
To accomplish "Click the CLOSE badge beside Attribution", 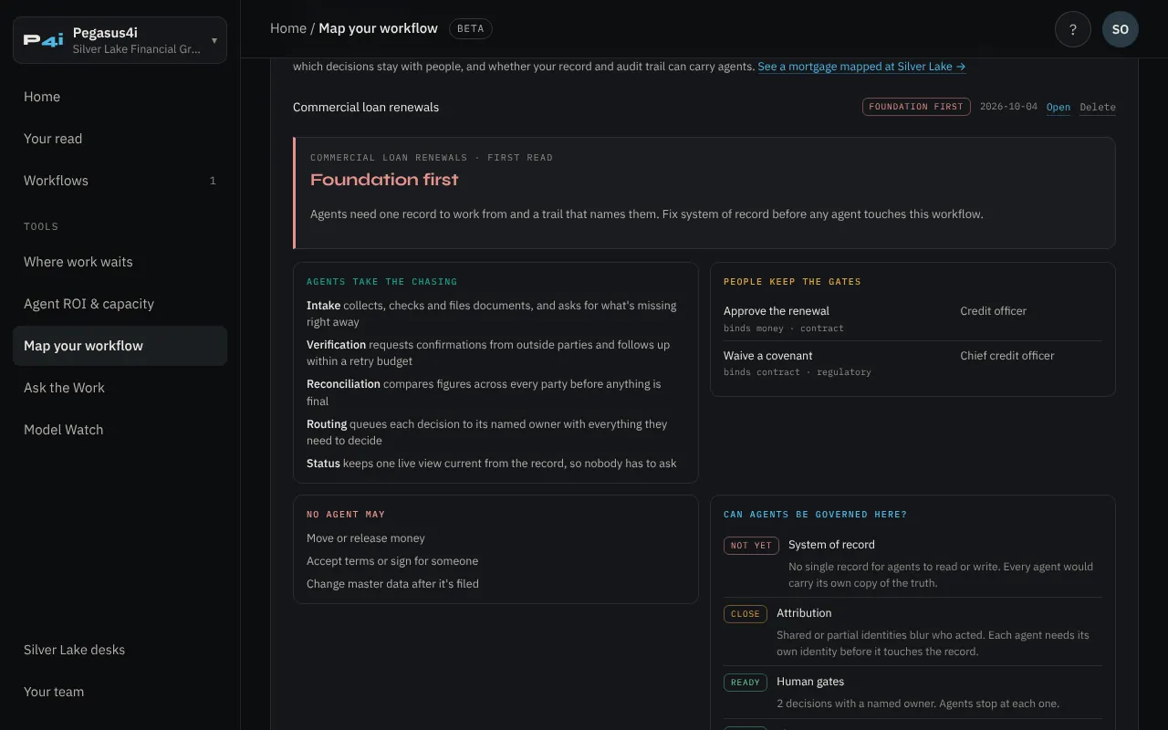I will tap(746, 614).
